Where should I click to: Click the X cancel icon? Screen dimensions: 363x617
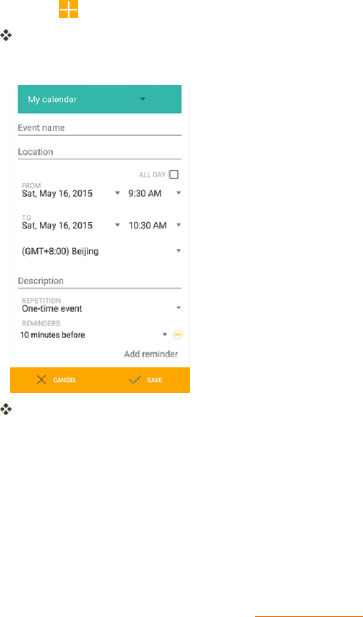(x=41, y=380)
